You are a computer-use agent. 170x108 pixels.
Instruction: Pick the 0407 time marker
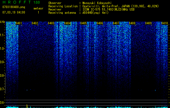116,23
